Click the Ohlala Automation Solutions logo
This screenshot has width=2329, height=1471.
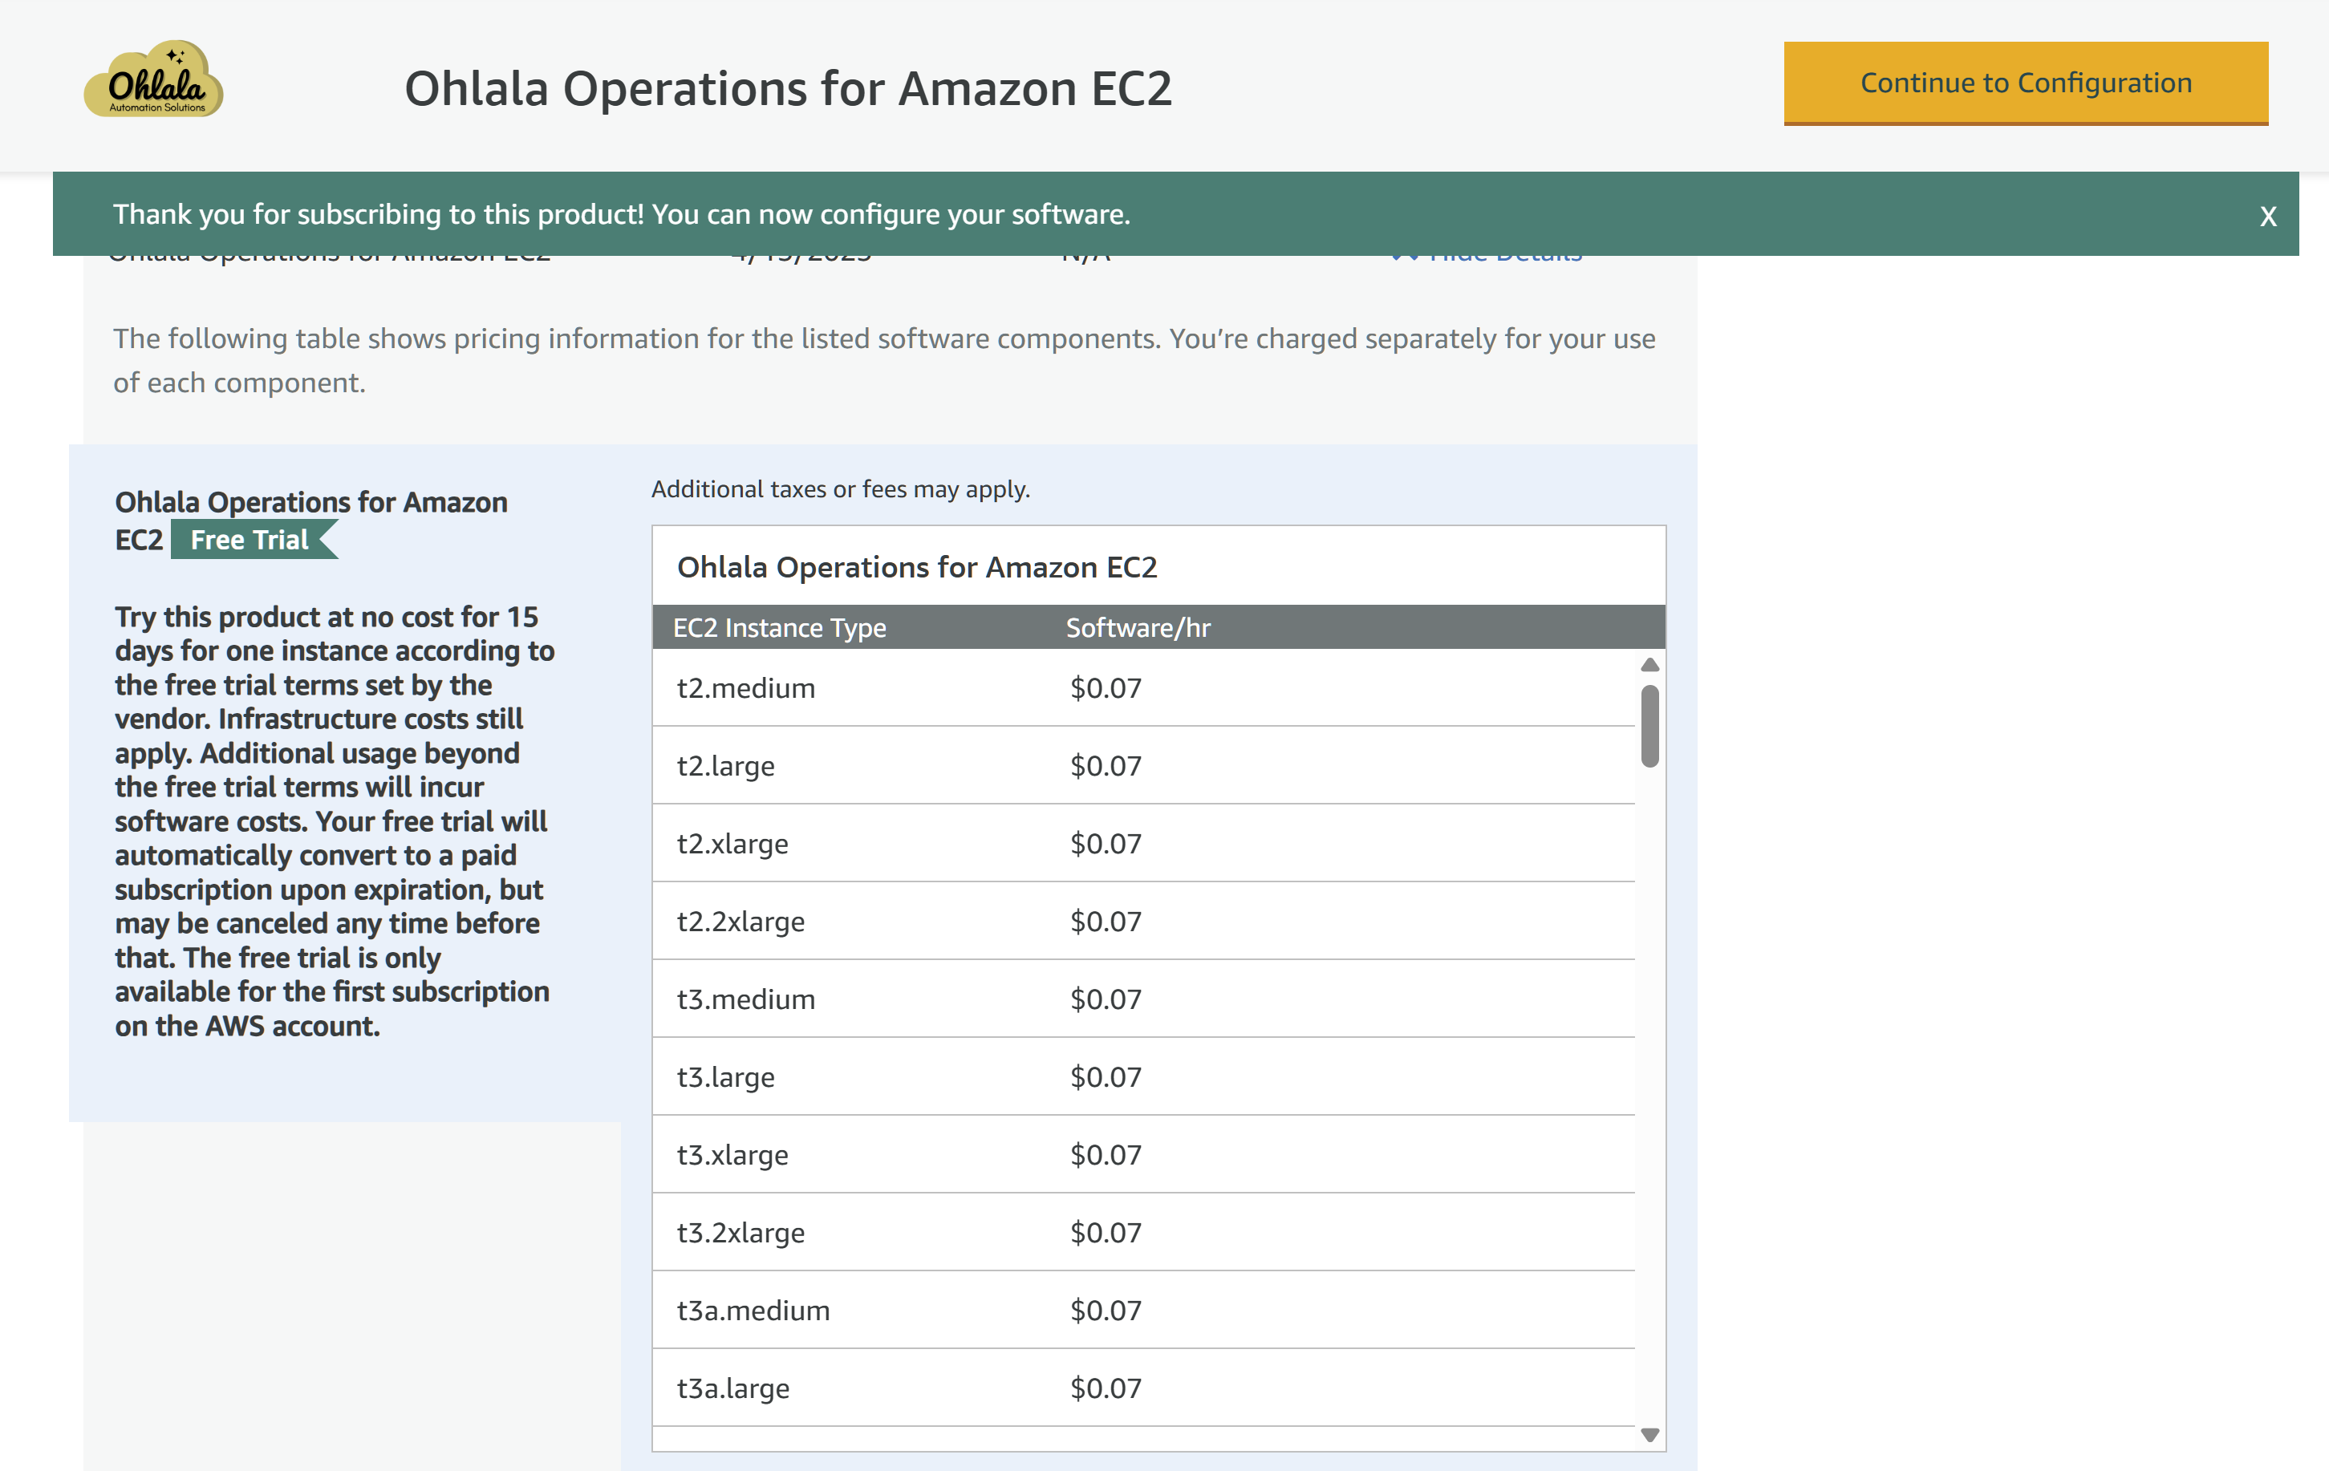(154, 79)
